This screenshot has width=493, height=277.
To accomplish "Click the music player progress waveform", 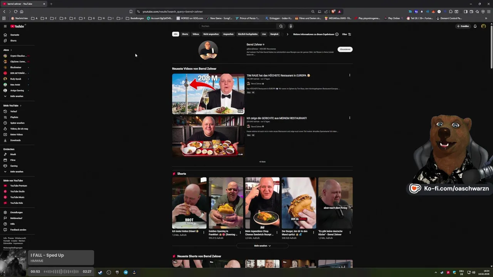I will [x=61, y=272].
